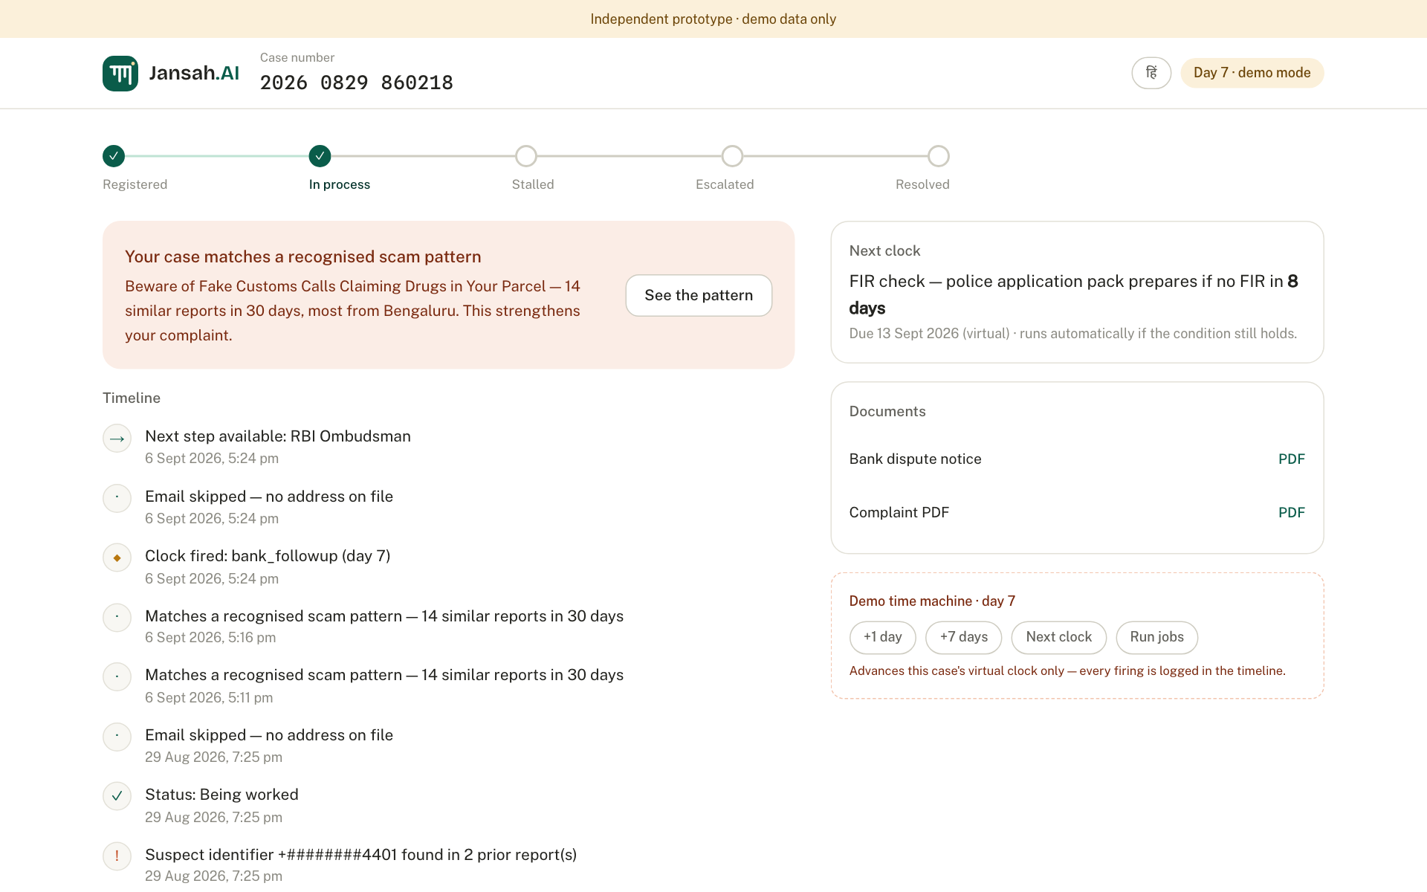Viewport: 1427px width, 892px height.
Task: Select the In process step checkmark
Action: point(320,156)
